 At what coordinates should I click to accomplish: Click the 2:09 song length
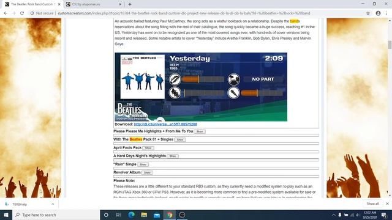click(274, 58)
